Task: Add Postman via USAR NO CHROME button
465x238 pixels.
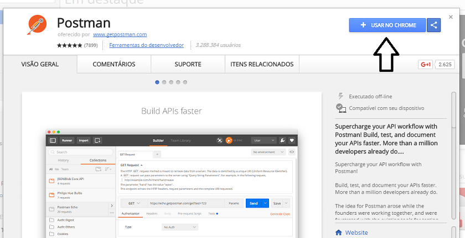Action: pyautogui.click(x=387, y=25)
